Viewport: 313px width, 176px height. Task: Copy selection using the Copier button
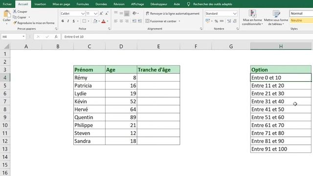tap(20, 17)
